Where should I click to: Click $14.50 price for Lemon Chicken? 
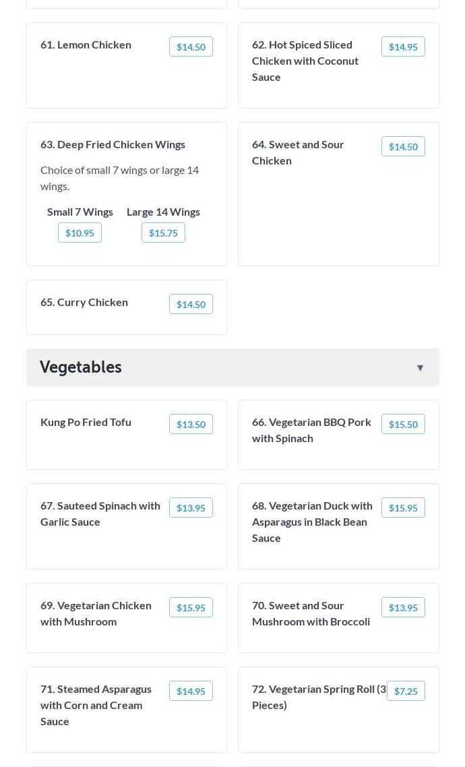click(191, 47)
